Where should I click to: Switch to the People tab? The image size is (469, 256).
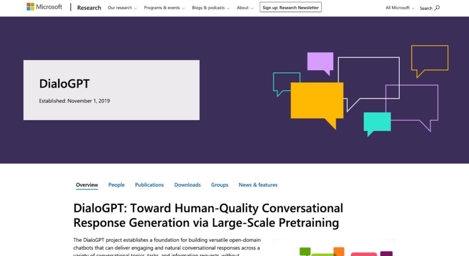(116, 185)
